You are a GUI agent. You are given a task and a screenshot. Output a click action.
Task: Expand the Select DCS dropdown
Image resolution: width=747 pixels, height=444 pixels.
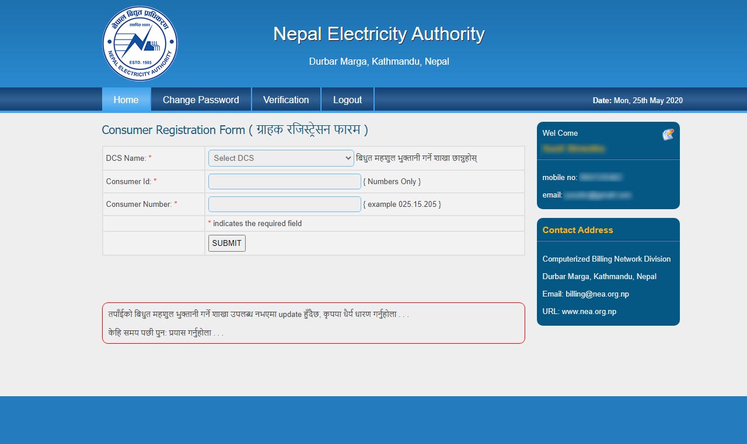pyautogui.click(x=281, y=158)
